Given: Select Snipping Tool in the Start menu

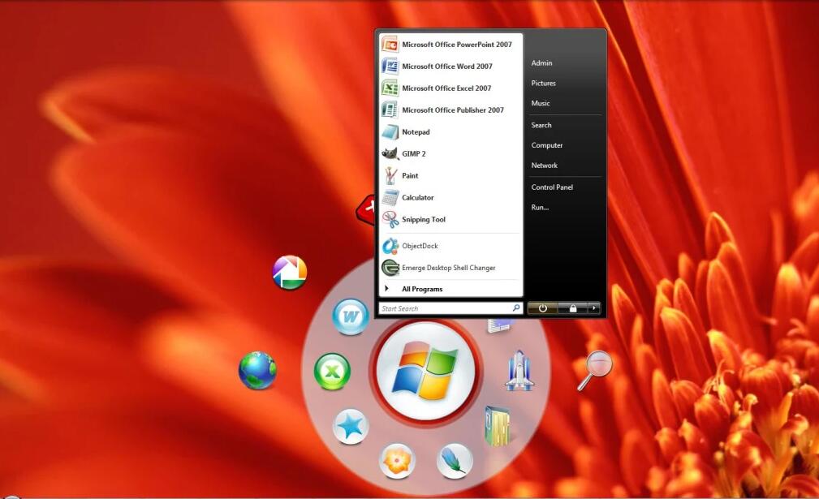Looking at the screenshot, I should (423, 219).
